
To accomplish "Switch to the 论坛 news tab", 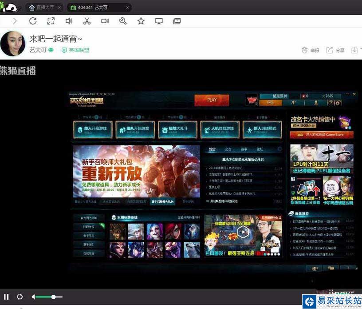I will click(260, 149).
